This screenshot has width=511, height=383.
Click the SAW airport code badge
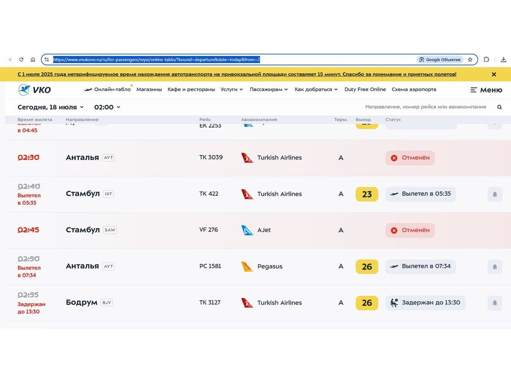110,230
